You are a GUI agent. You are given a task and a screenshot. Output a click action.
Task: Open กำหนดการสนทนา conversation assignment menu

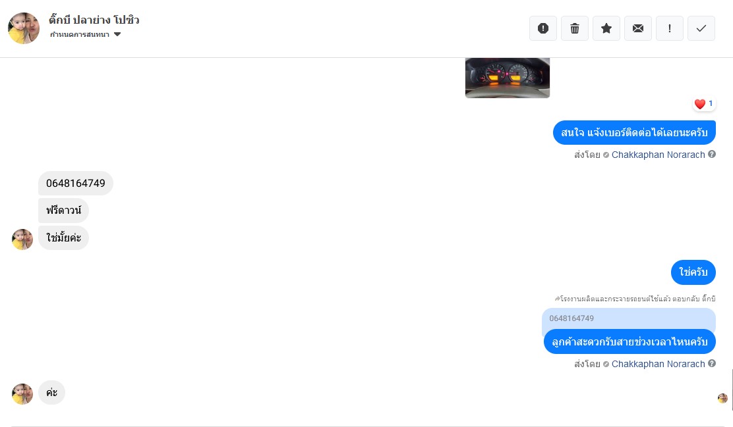coord(86,34)
